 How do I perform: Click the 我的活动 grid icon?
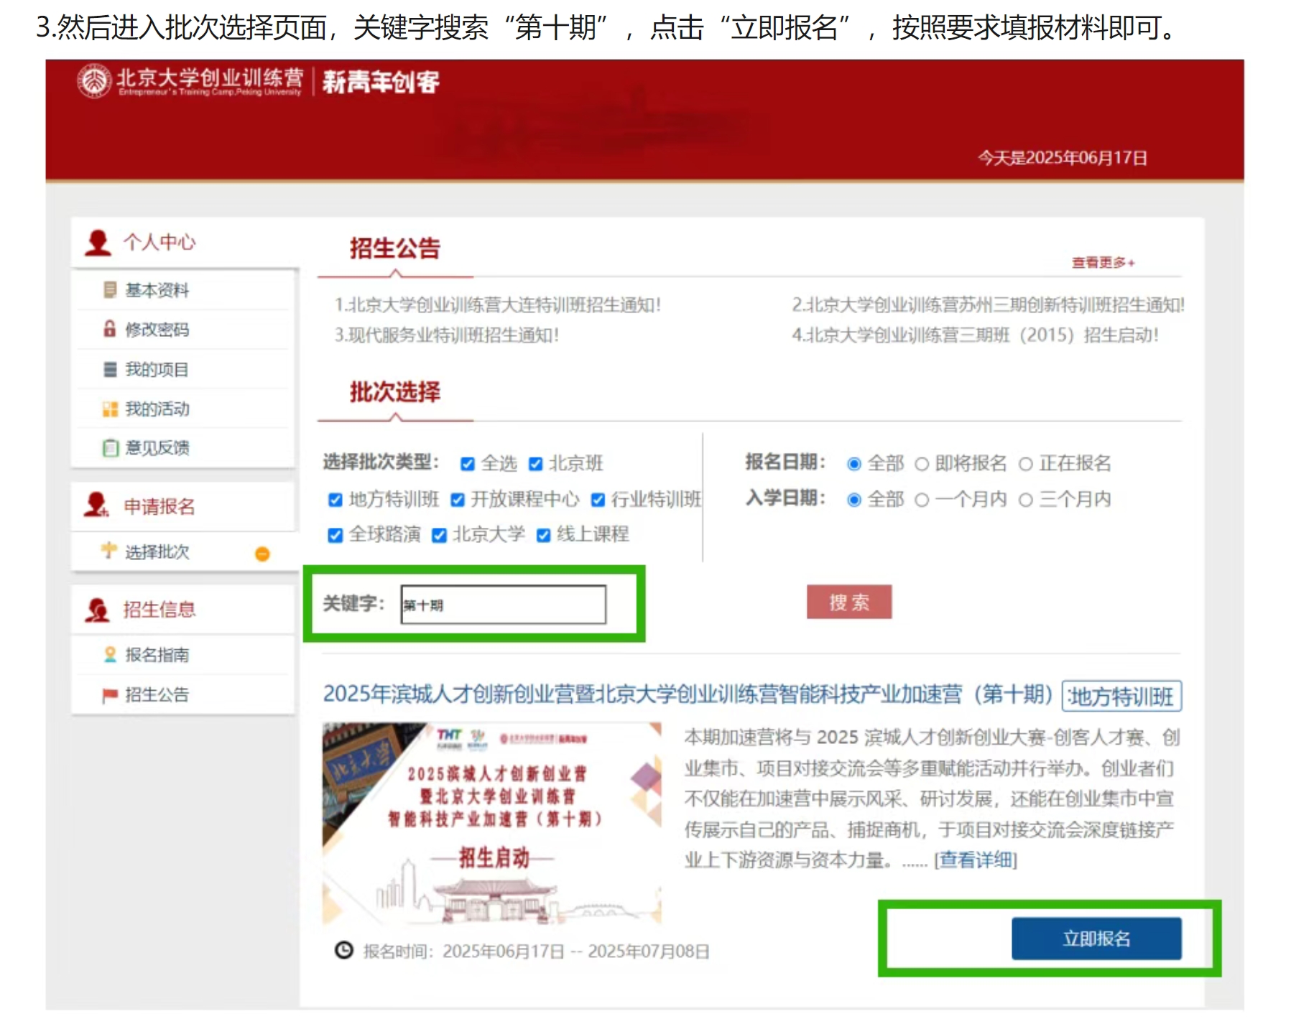point(110,409)
